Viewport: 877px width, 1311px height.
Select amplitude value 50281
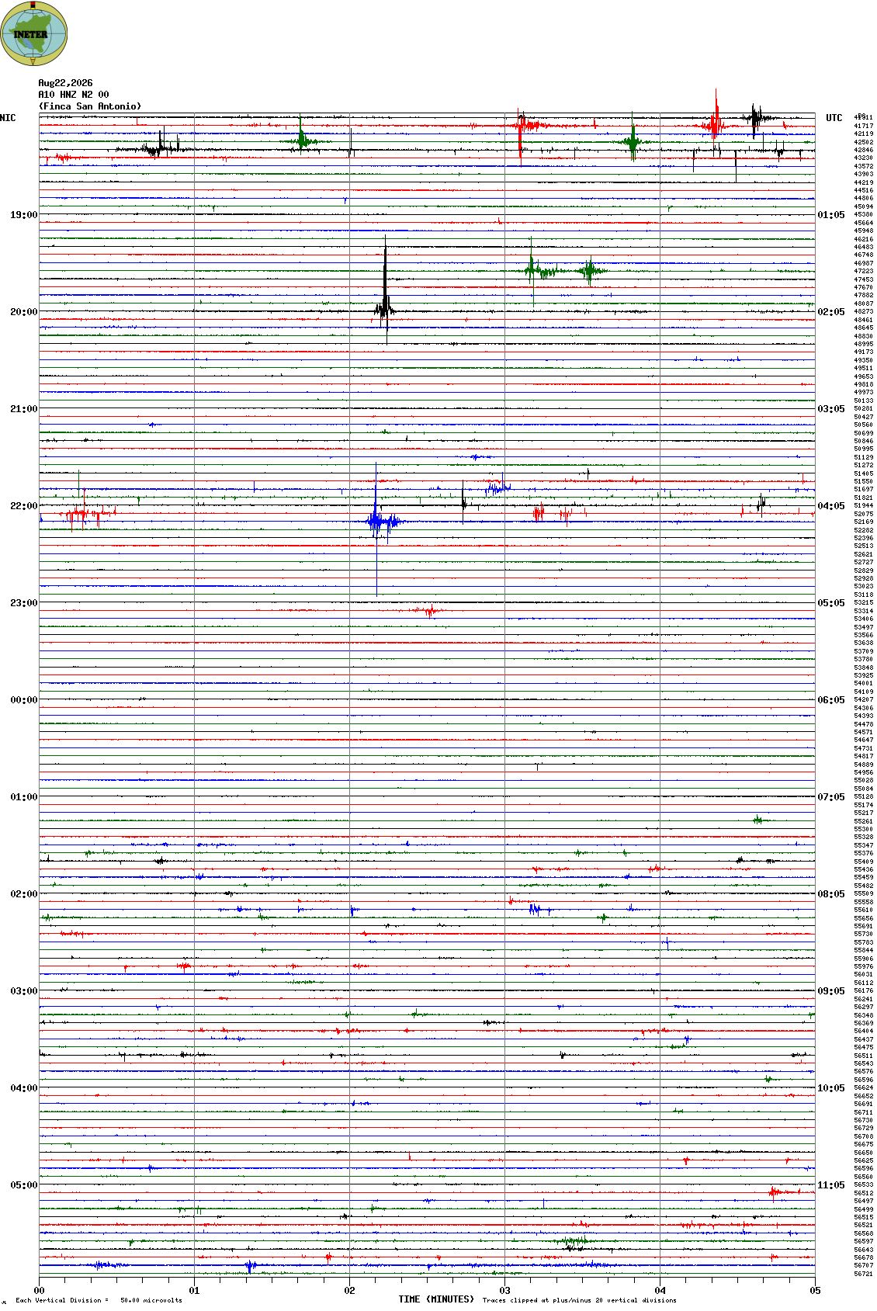click(863, 409)
